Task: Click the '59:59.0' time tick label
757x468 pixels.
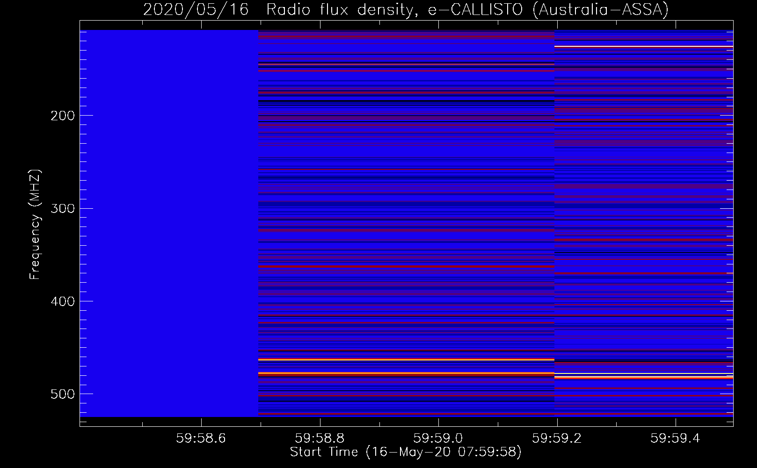Action: click(438, 438)
